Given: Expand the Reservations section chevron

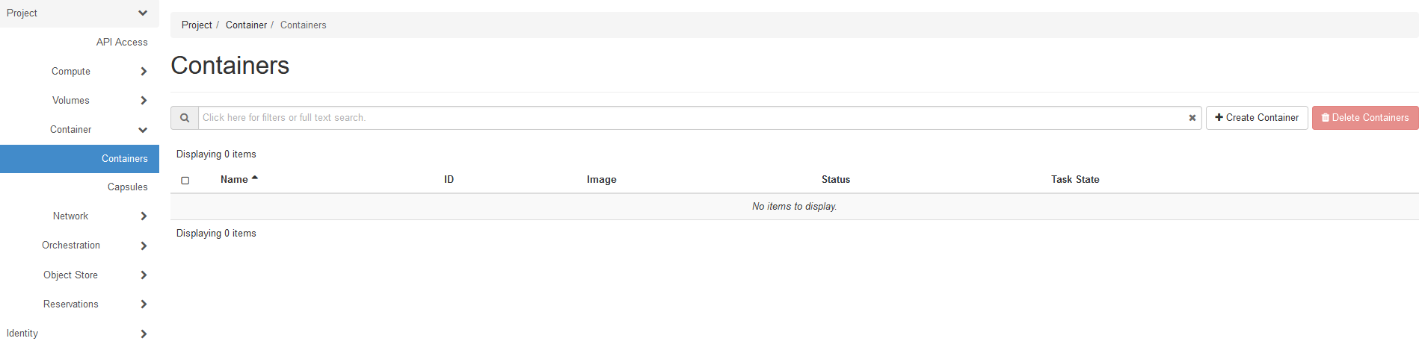Looking at the screenshot, I should (144, 304).
